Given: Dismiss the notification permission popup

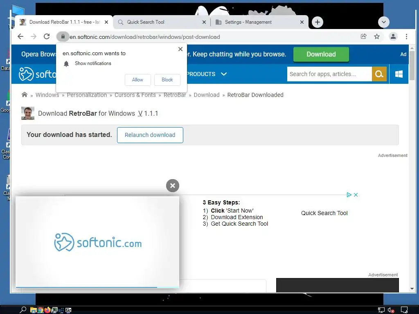Looking at the screenshot, I should (180, 49).
